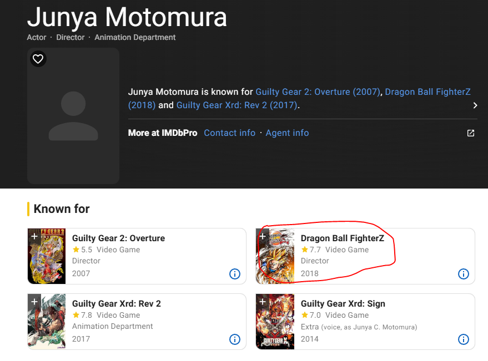This screenshot has width=488, height=361.
Task: Show info for Dragon Ball FighterZ
Action: [x=464, y=274]
